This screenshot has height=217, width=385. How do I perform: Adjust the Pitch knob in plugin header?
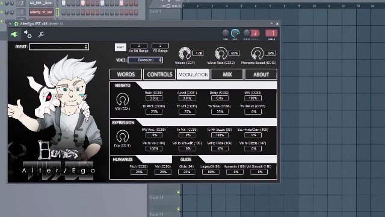pyautogui.click(x=247, y=33)
